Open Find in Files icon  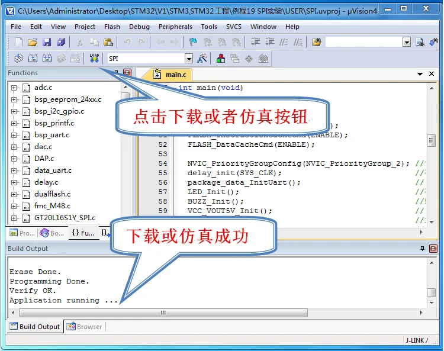tap(317, 42)
